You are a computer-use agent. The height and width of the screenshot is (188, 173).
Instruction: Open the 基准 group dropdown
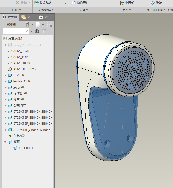(127, 10)
